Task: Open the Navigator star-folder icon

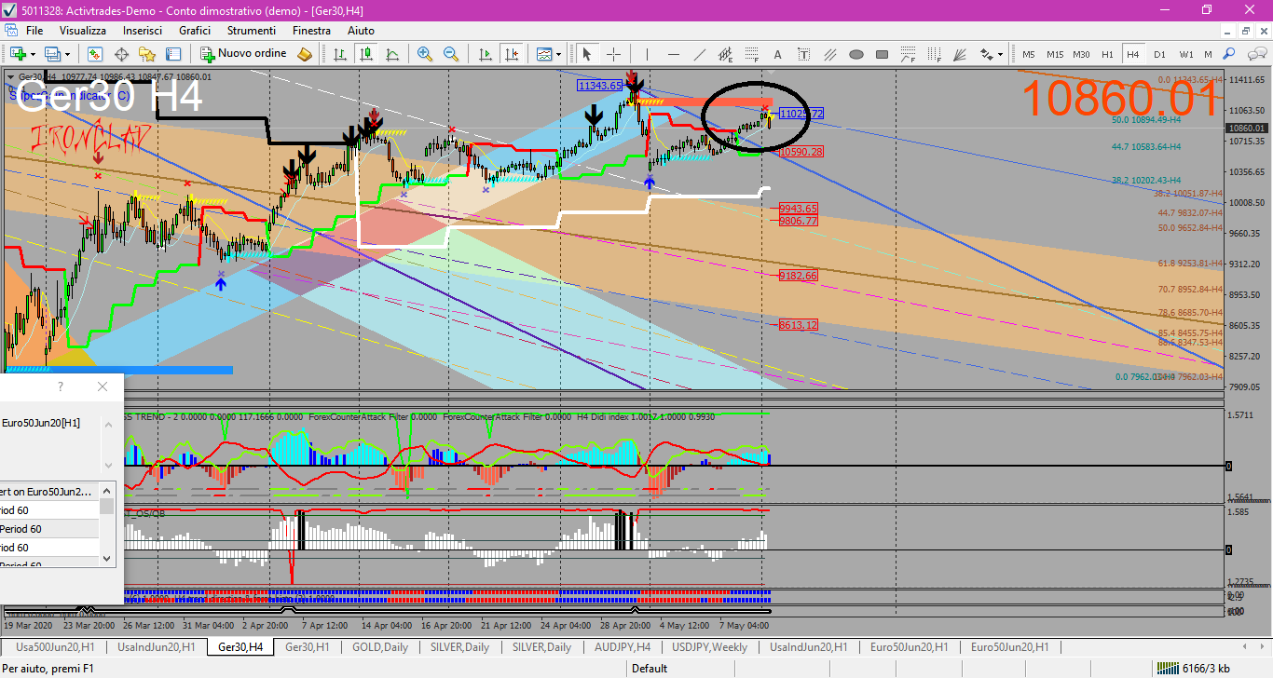Action: [147, 54]
